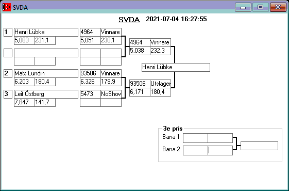Click the Leif Östberg name field

(x=46, y=94)
